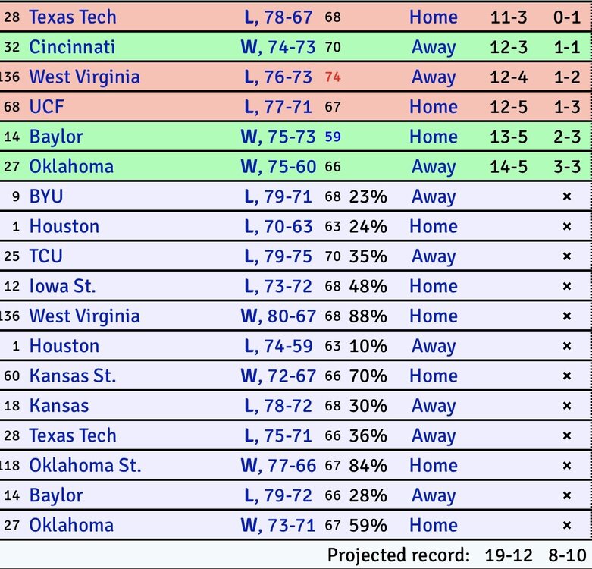The image size is (592, 569).
Task: Click the red 74 in West Virginia row
Action: 333,77
